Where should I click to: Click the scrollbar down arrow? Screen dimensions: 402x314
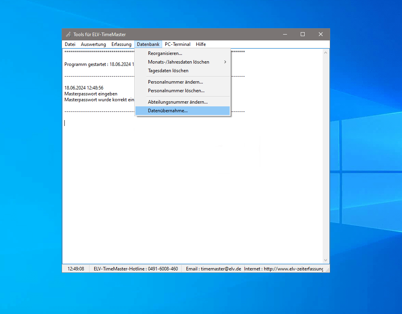click(x=325, y=260)
